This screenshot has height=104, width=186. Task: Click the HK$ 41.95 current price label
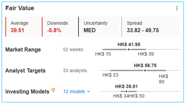(x=129, y=44)
